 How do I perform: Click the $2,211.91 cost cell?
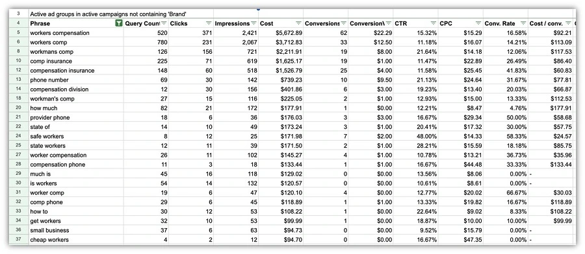[281, 52]
